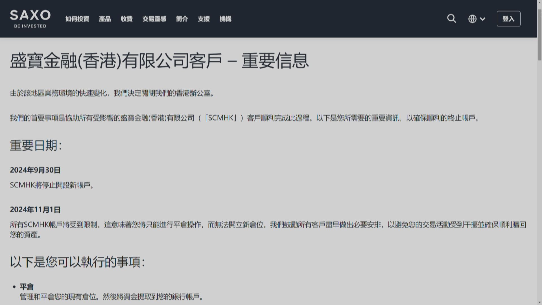The image size is (542, 305).
Task: Click the date 2024年9月30日
Action: 35,170
